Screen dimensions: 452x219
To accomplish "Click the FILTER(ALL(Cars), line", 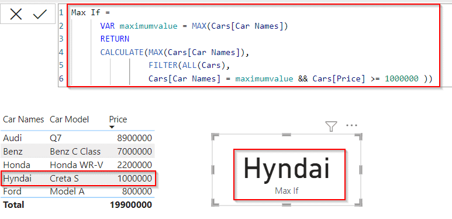I will [189, 65].
